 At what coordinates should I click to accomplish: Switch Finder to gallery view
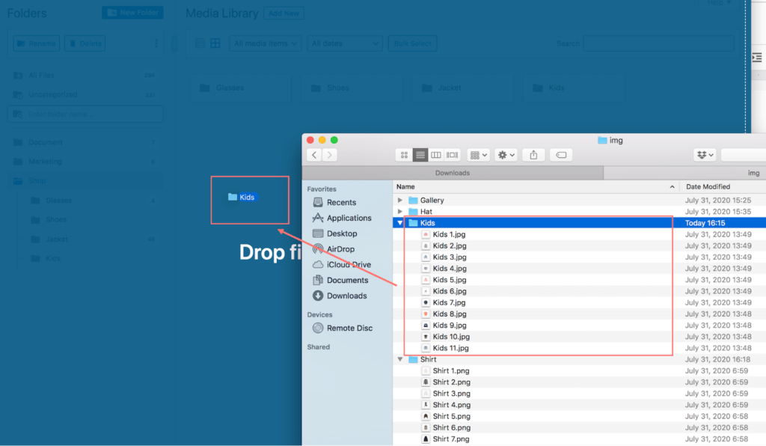coord(453,155)
